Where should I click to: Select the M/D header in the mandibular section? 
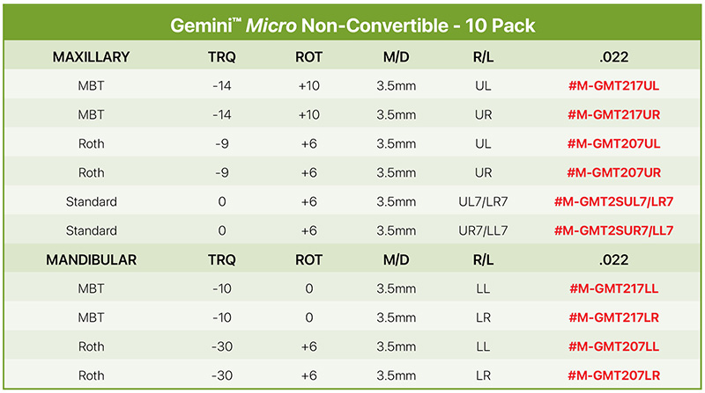(396, 259)
